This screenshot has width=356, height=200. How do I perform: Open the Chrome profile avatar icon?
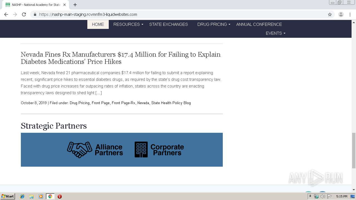point(341,14)
